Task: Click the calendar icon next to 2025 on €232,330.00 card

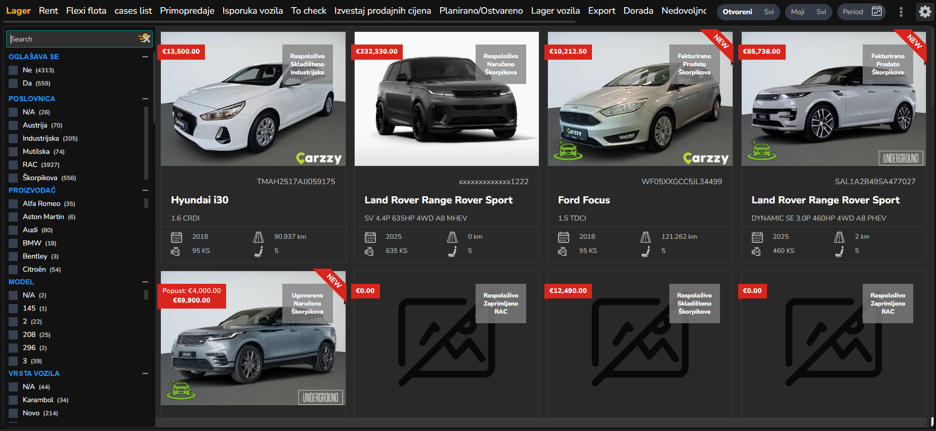Action: [x=370, y=237]
